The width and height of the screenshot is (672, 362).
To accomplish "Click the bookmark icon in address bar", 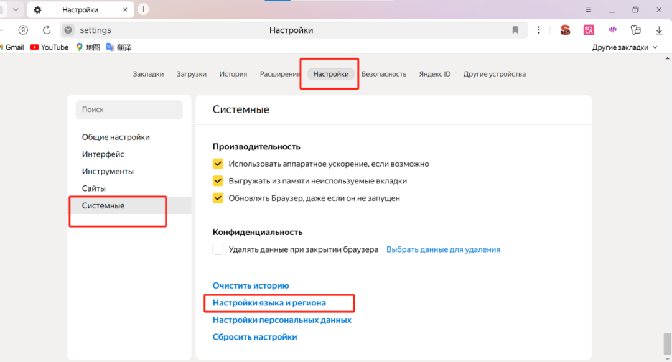I will (515, 30).
